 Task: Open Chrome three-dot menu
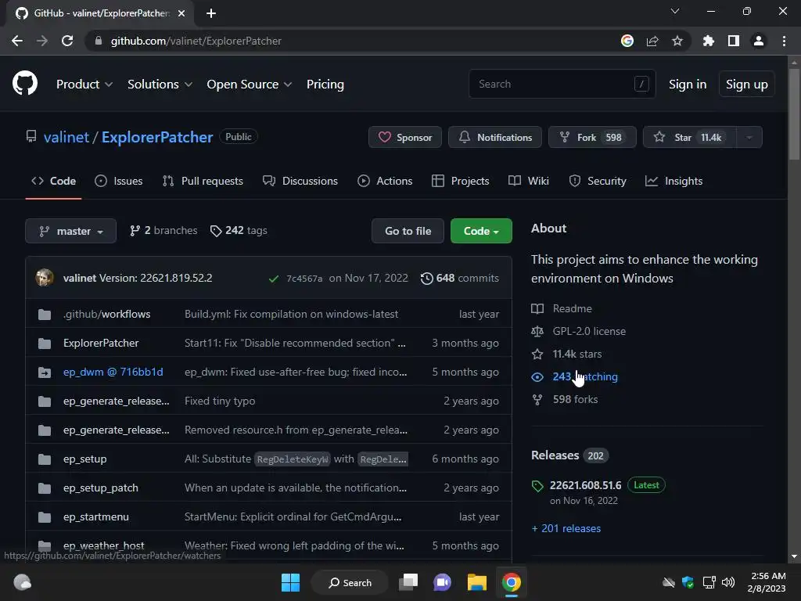pyautogui.click(x=784, y=41)
